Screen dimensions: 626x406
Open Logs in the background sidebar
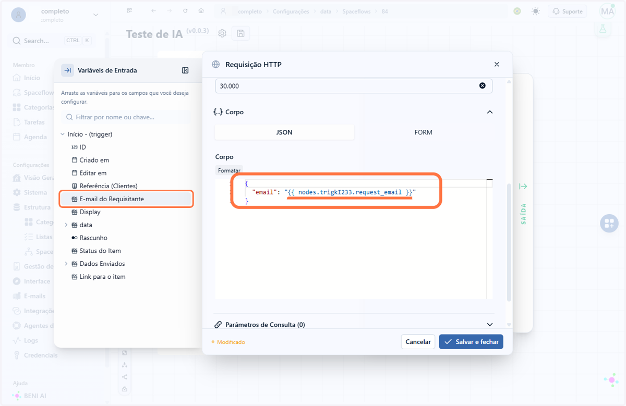[x=31, y=340]
